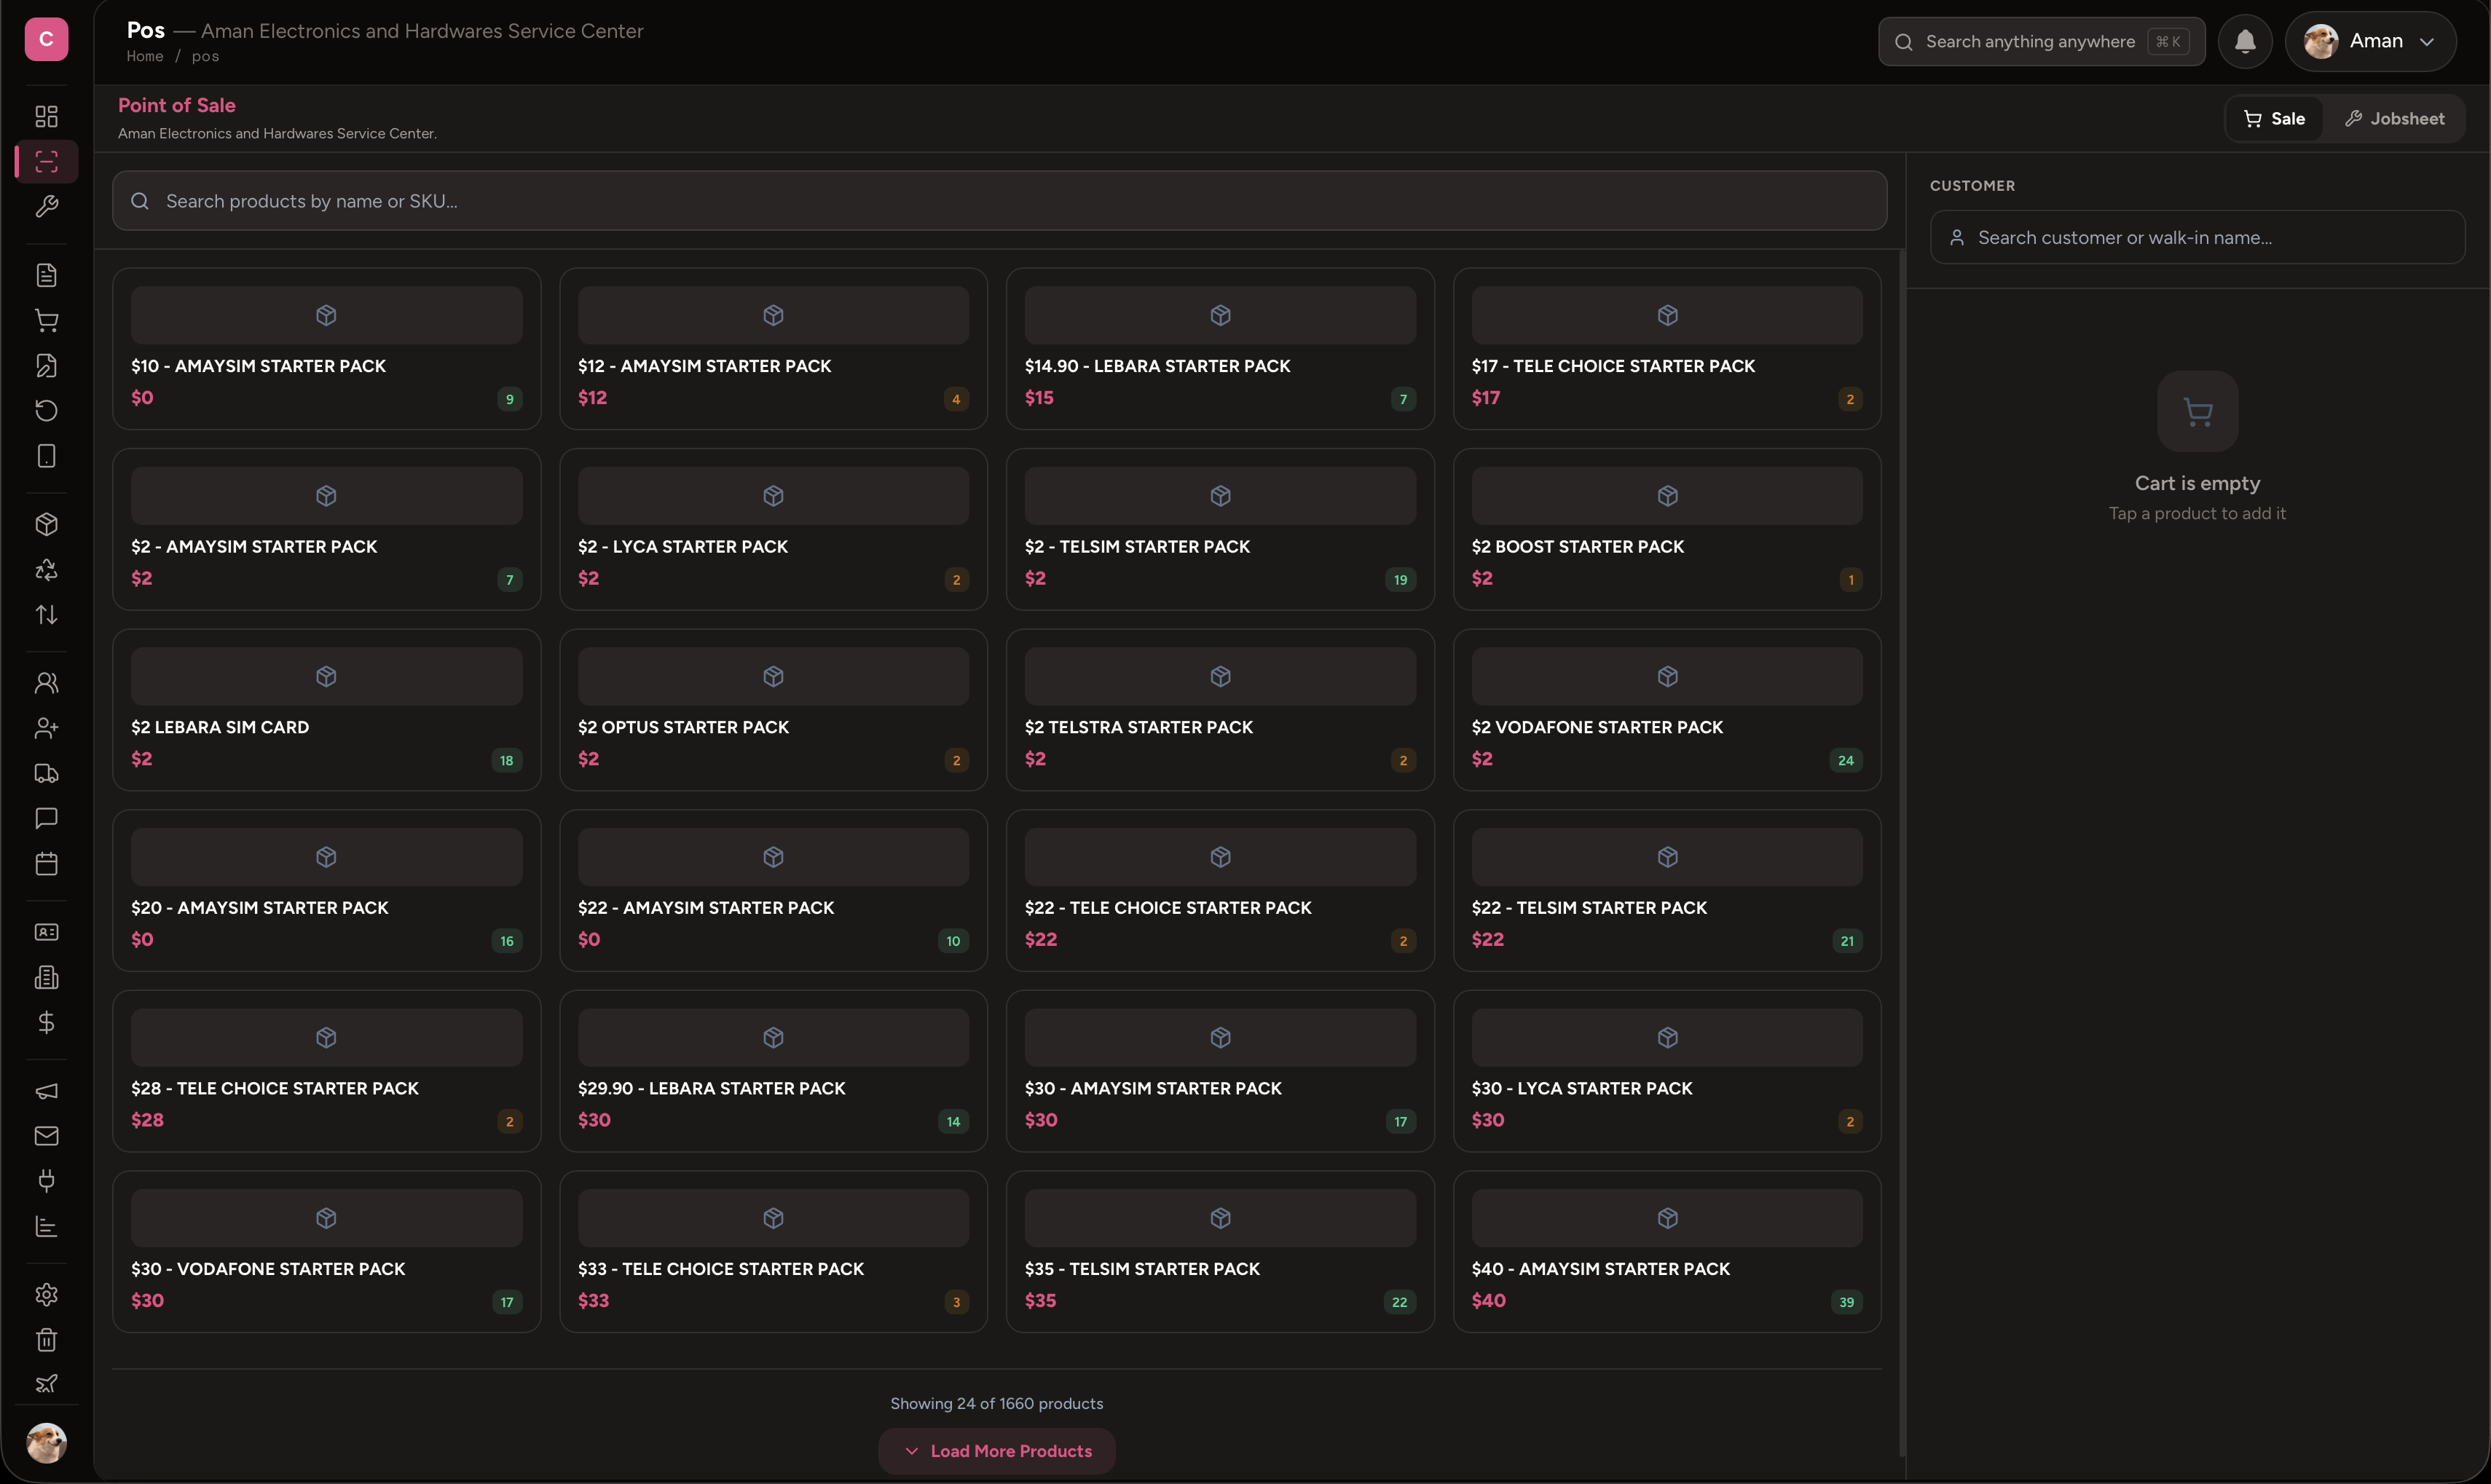Image resolution: width=2491 pixels, height=1484 pixels.
Task: Focus the customer search field
Action: pos(2197,237)
